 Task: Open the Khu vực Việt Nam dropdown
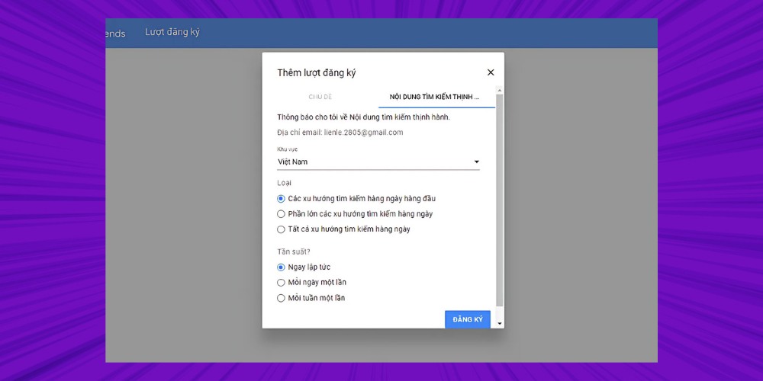[378, 162]
